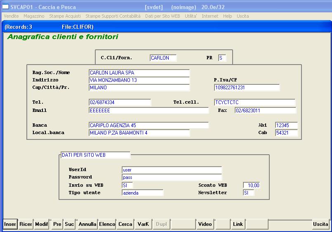Viewport: 332px width, 232px height.
Task: Open the Elenco list button
Action: coord(107,224)
